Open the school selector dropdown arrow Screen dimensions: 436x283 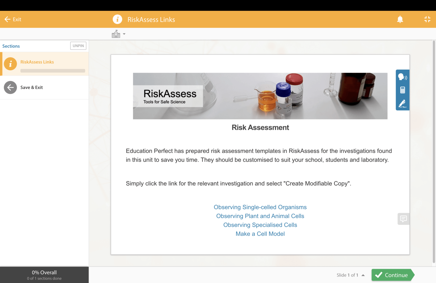[x=124, y=34]
